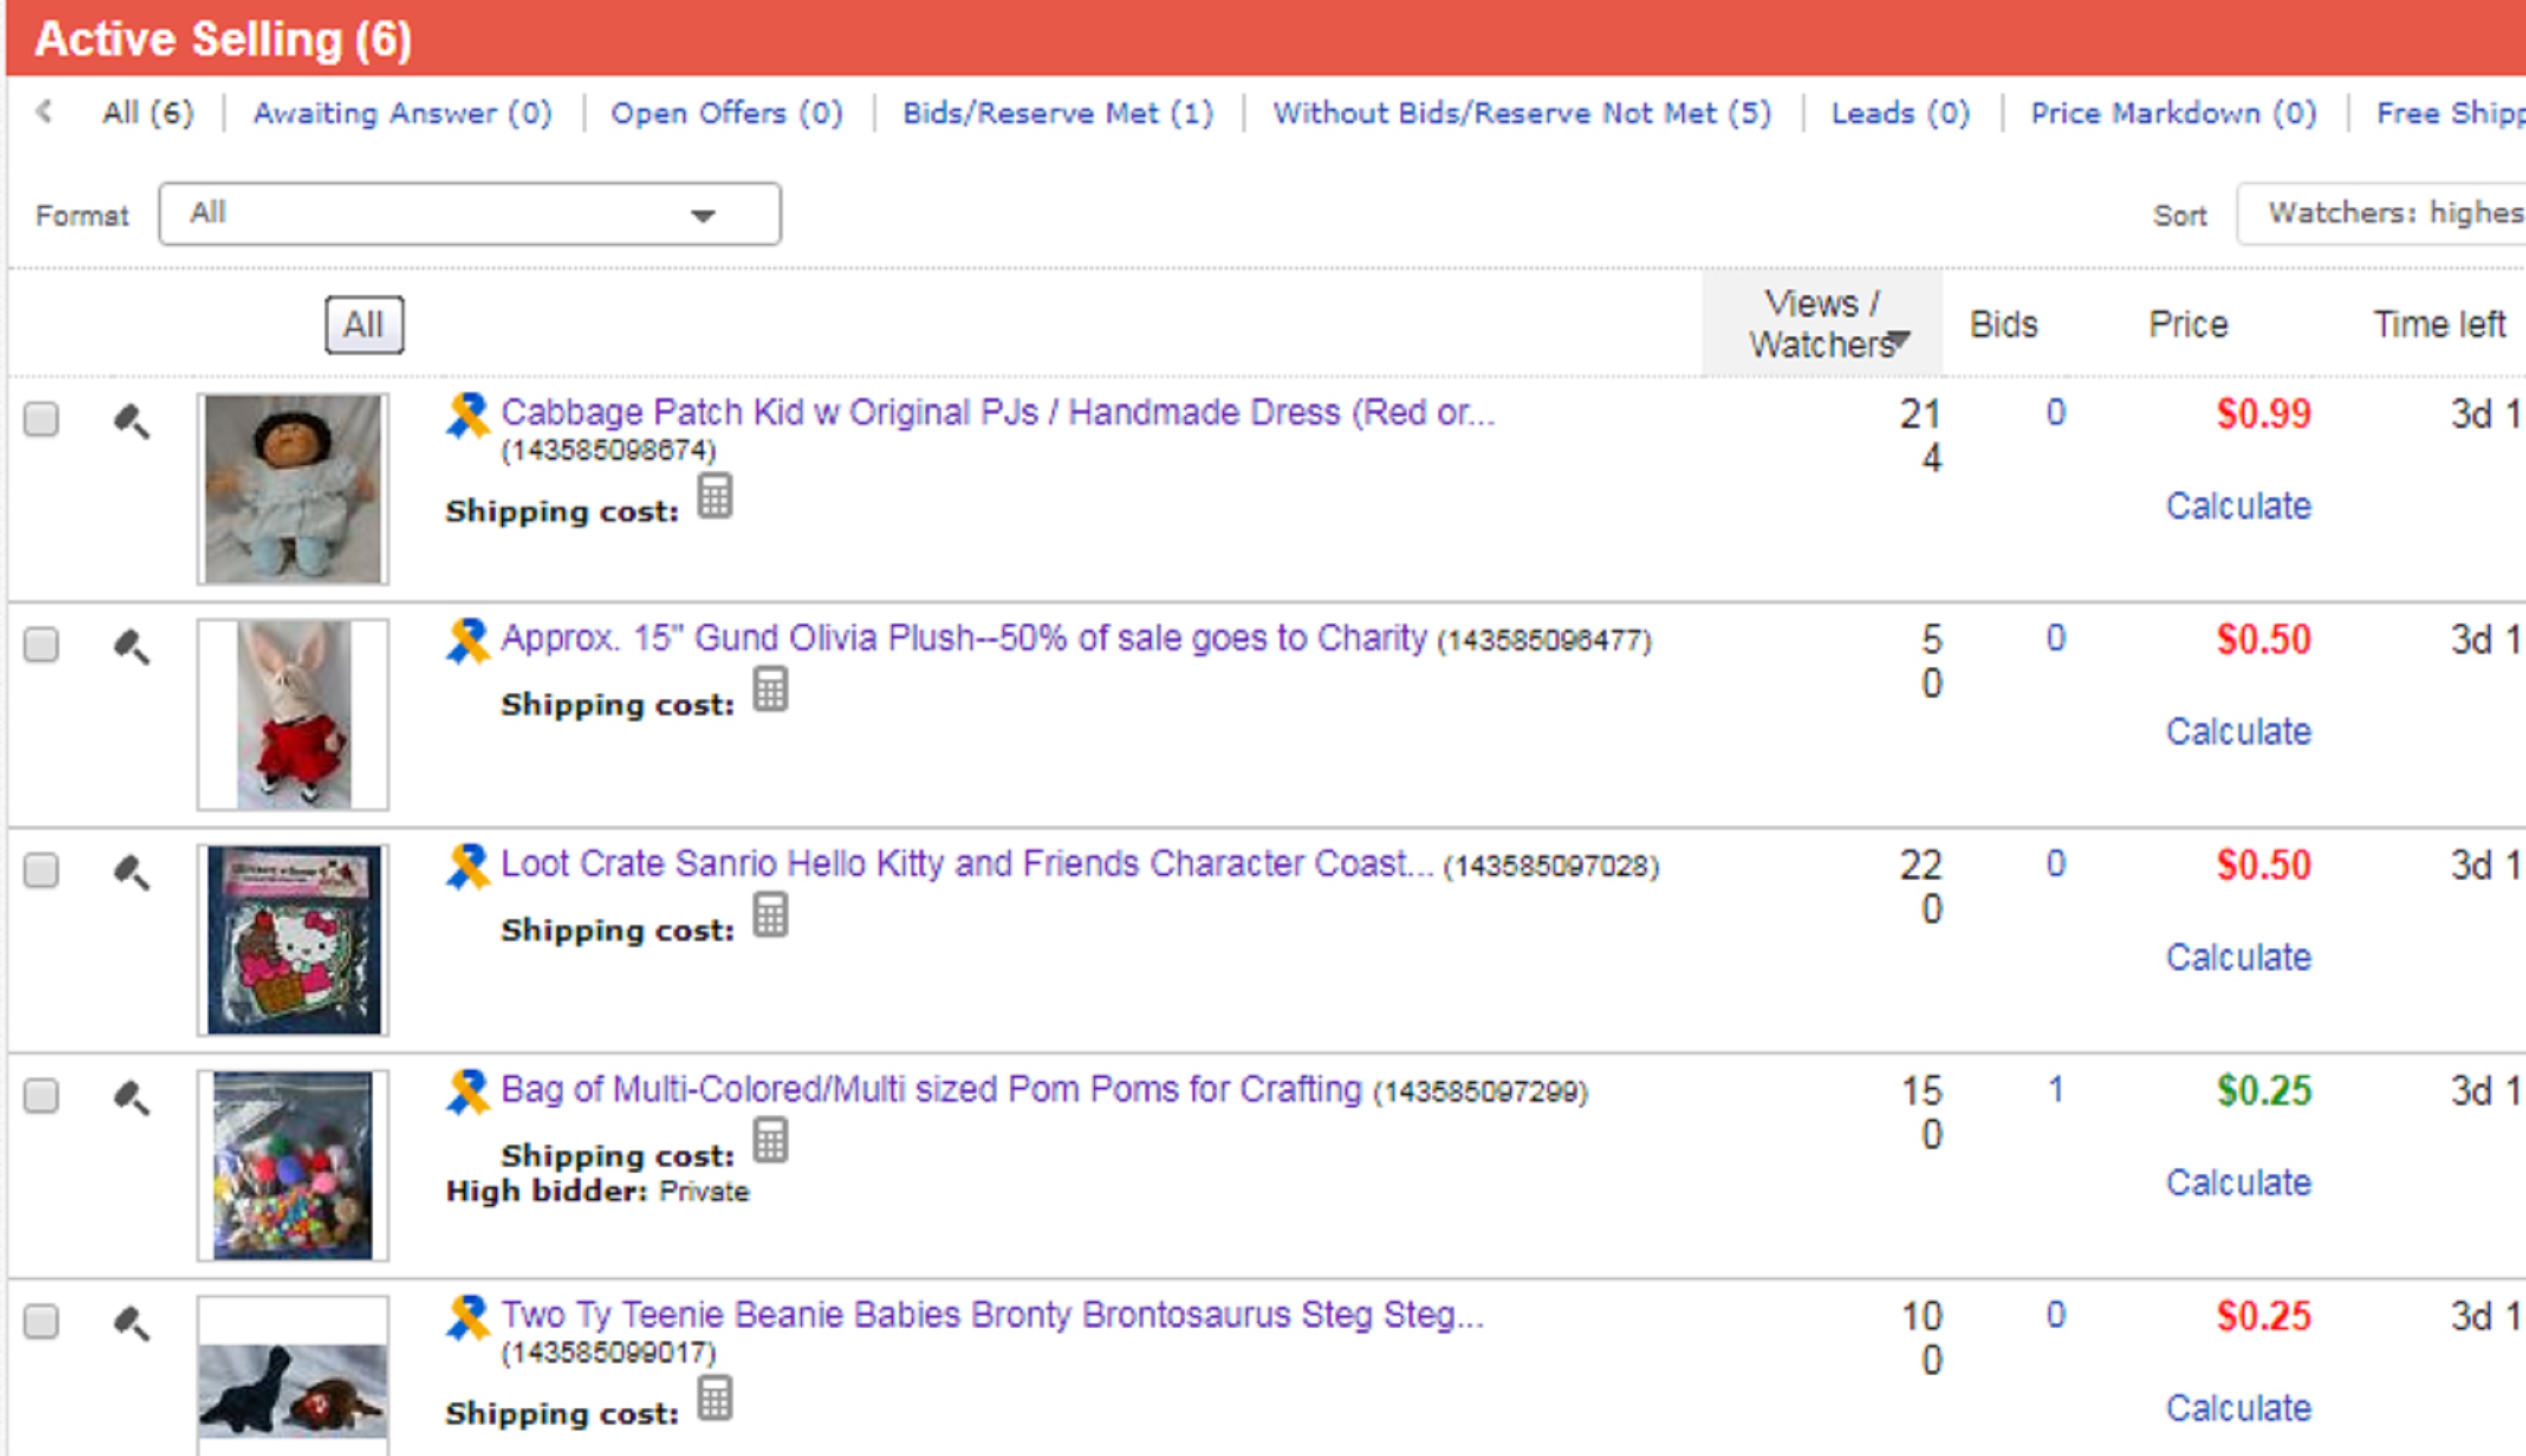Open Loot Crate Sanrio Hello Kitty listing
This screenshot has width=2526, height=1456.
967,864
